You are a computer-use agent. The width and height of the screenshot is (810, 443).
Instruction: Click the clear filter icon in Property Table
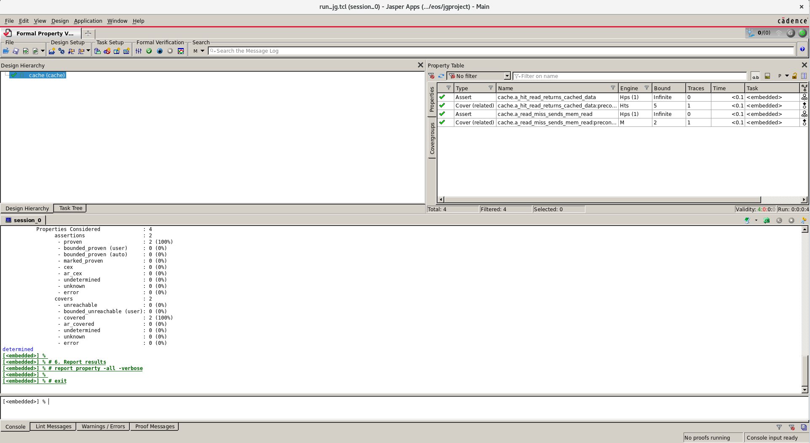(x=431, y=76)
